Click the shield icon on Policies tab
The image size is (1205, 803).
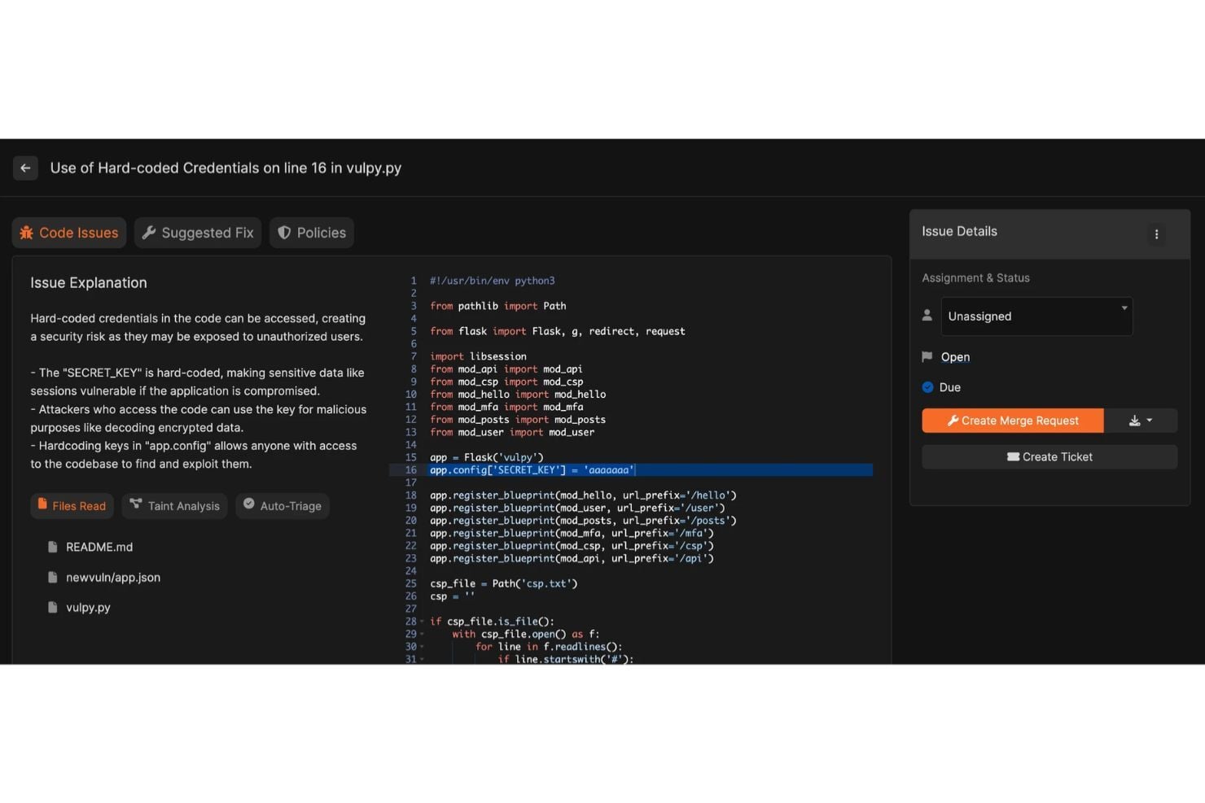[x=284, y=233]
